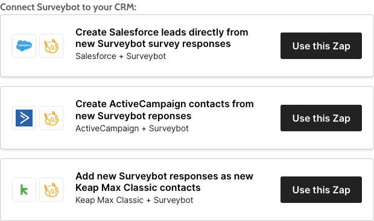Click the Surveybot icon beside the Salesforce logo
Image resolution: width=374 pixels, height=221 pixels.
pos(51,46)
